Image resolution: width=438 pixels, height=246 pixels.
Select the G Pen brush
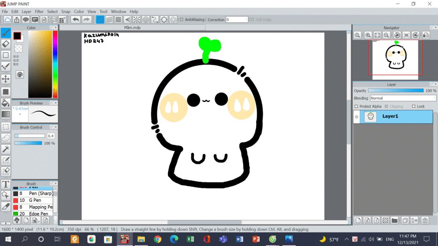[33, 200]
